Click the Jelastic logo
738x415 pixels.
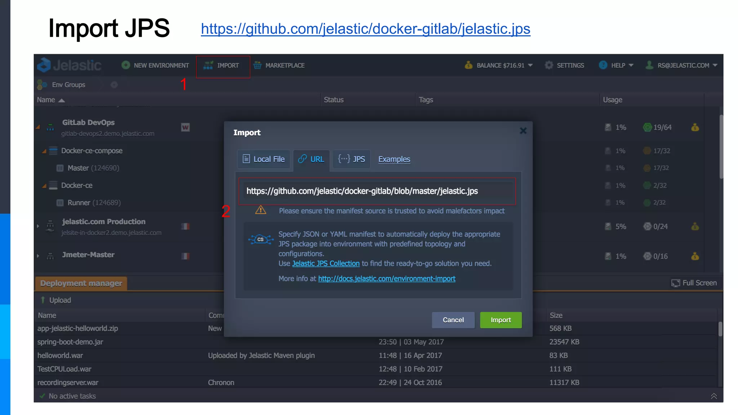69,65
